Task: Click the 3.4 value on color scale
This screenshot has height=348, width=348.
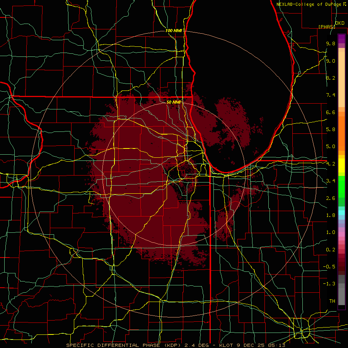Action: [331, 181]
